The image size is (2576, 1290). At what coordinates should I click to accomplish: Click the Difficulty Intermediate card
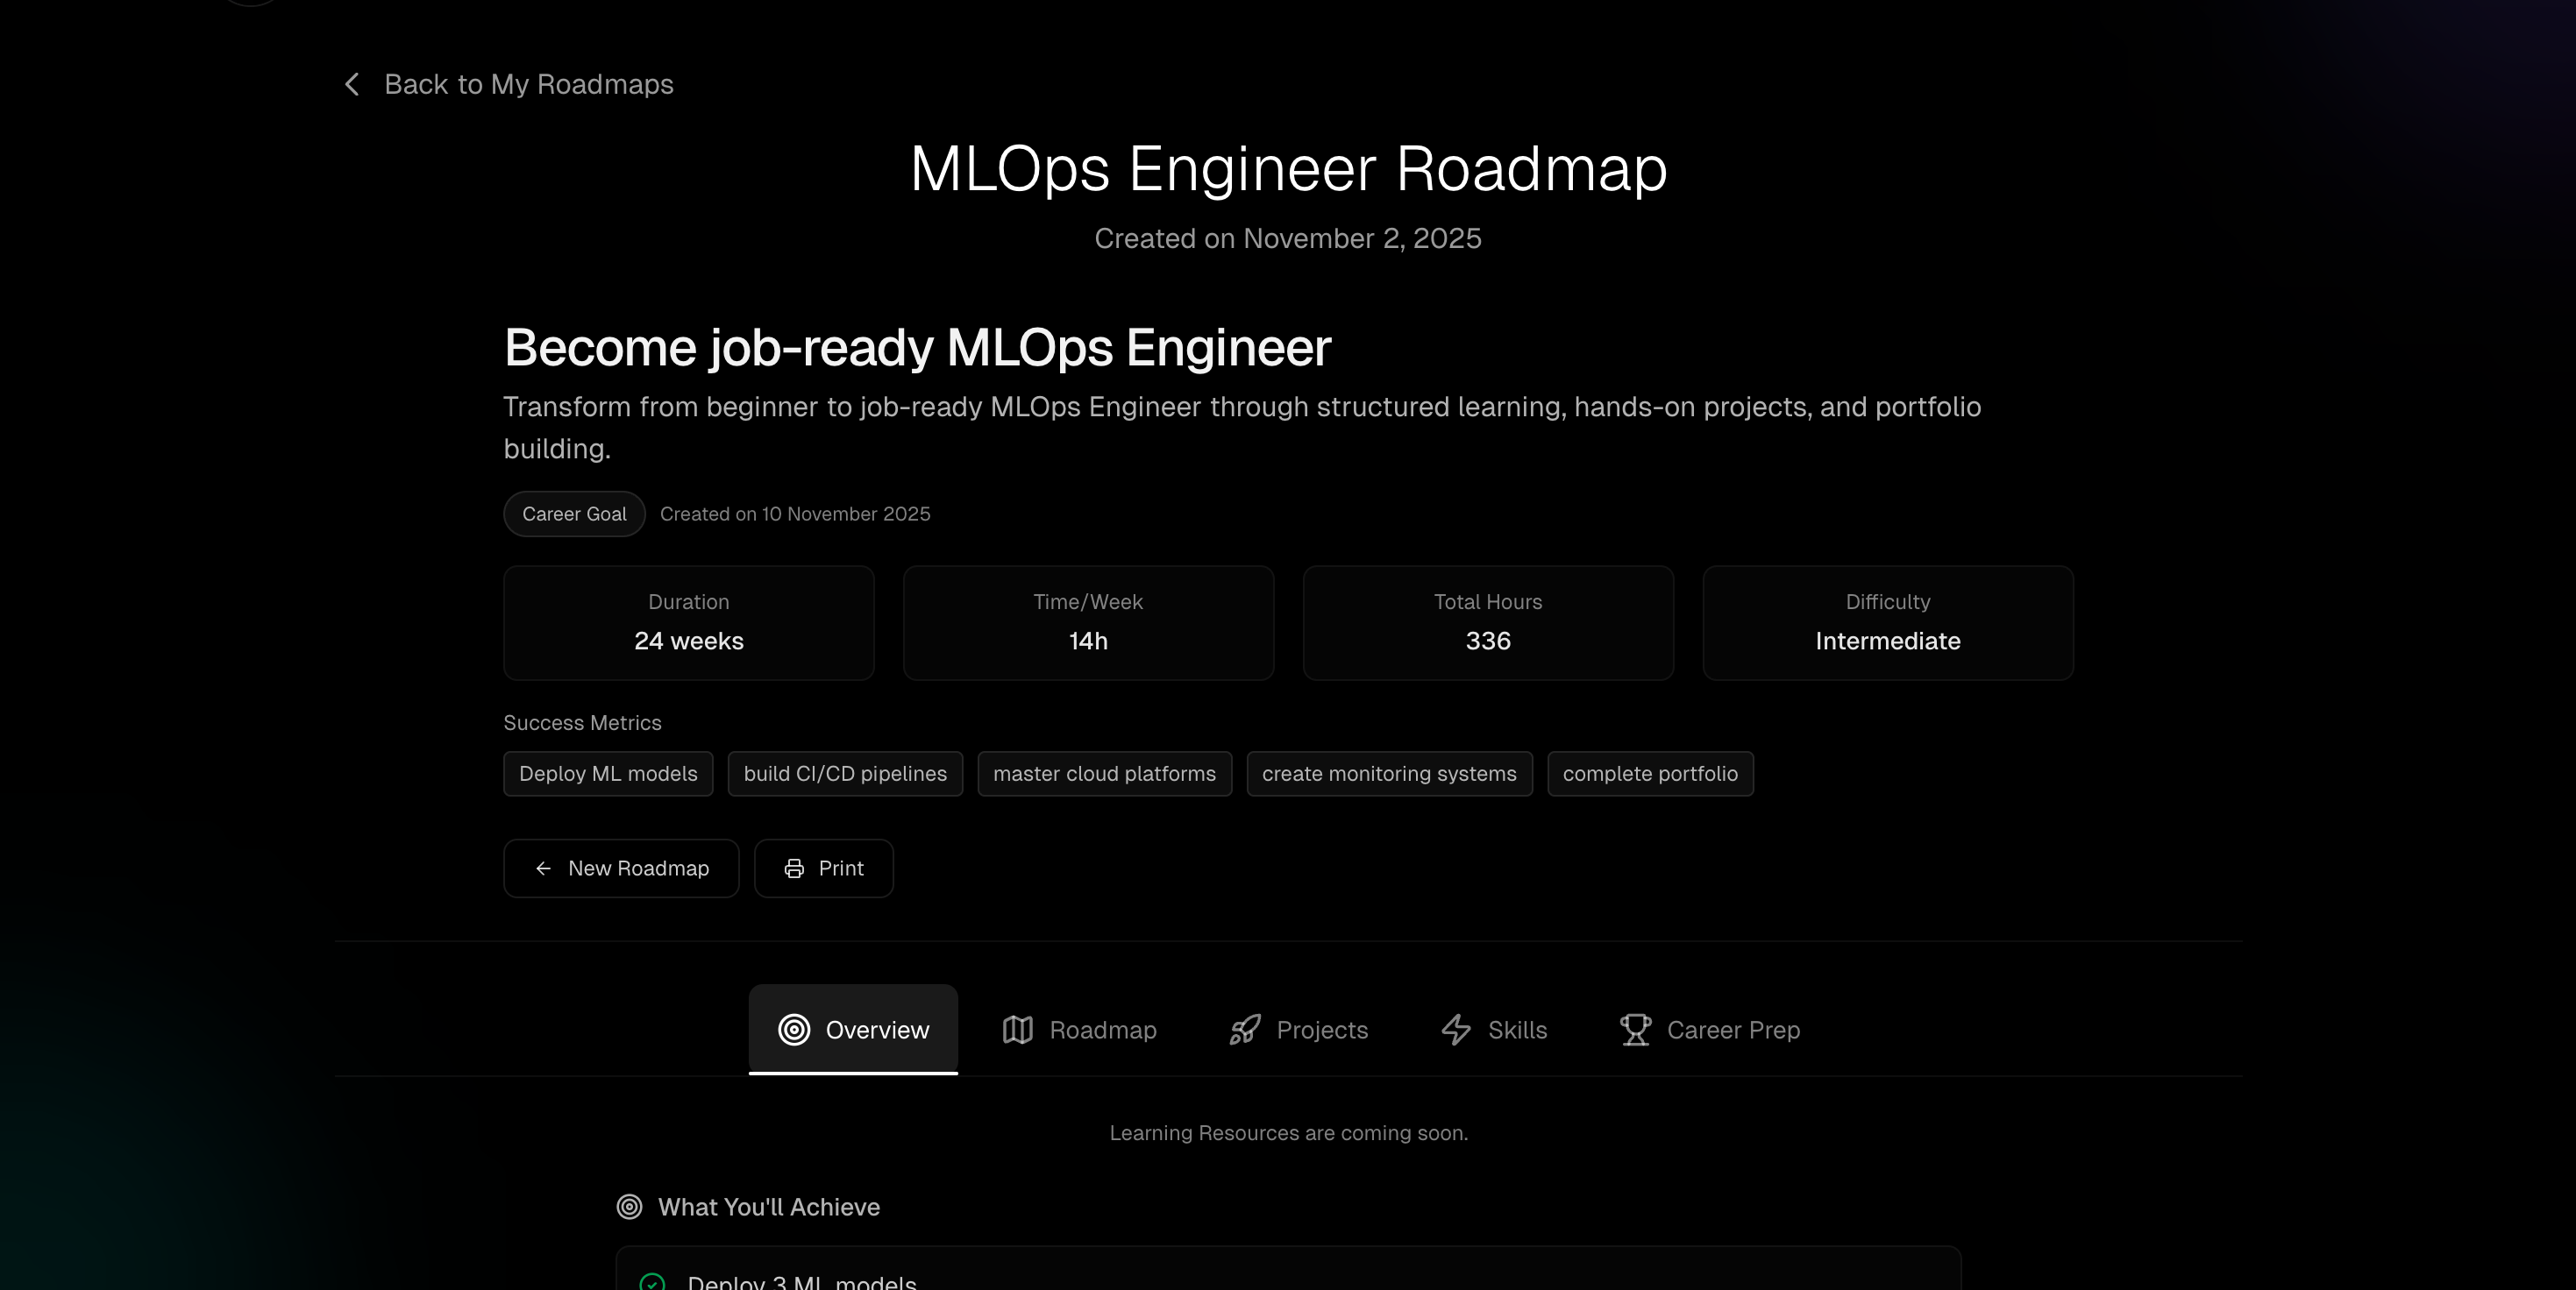click(x=1888, y=623)
